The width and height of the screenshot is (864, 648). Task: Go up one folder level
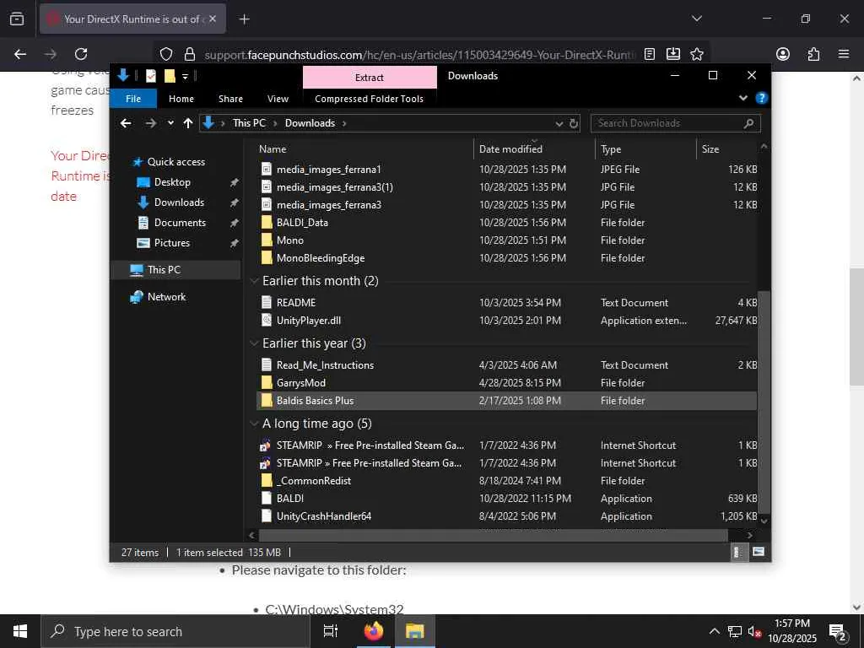pyautogui.click(x=188, y=123)
